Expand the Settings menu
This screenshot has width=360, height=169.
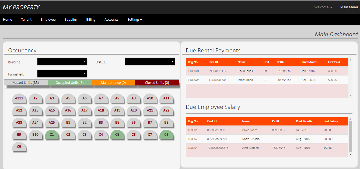[135, 20]
